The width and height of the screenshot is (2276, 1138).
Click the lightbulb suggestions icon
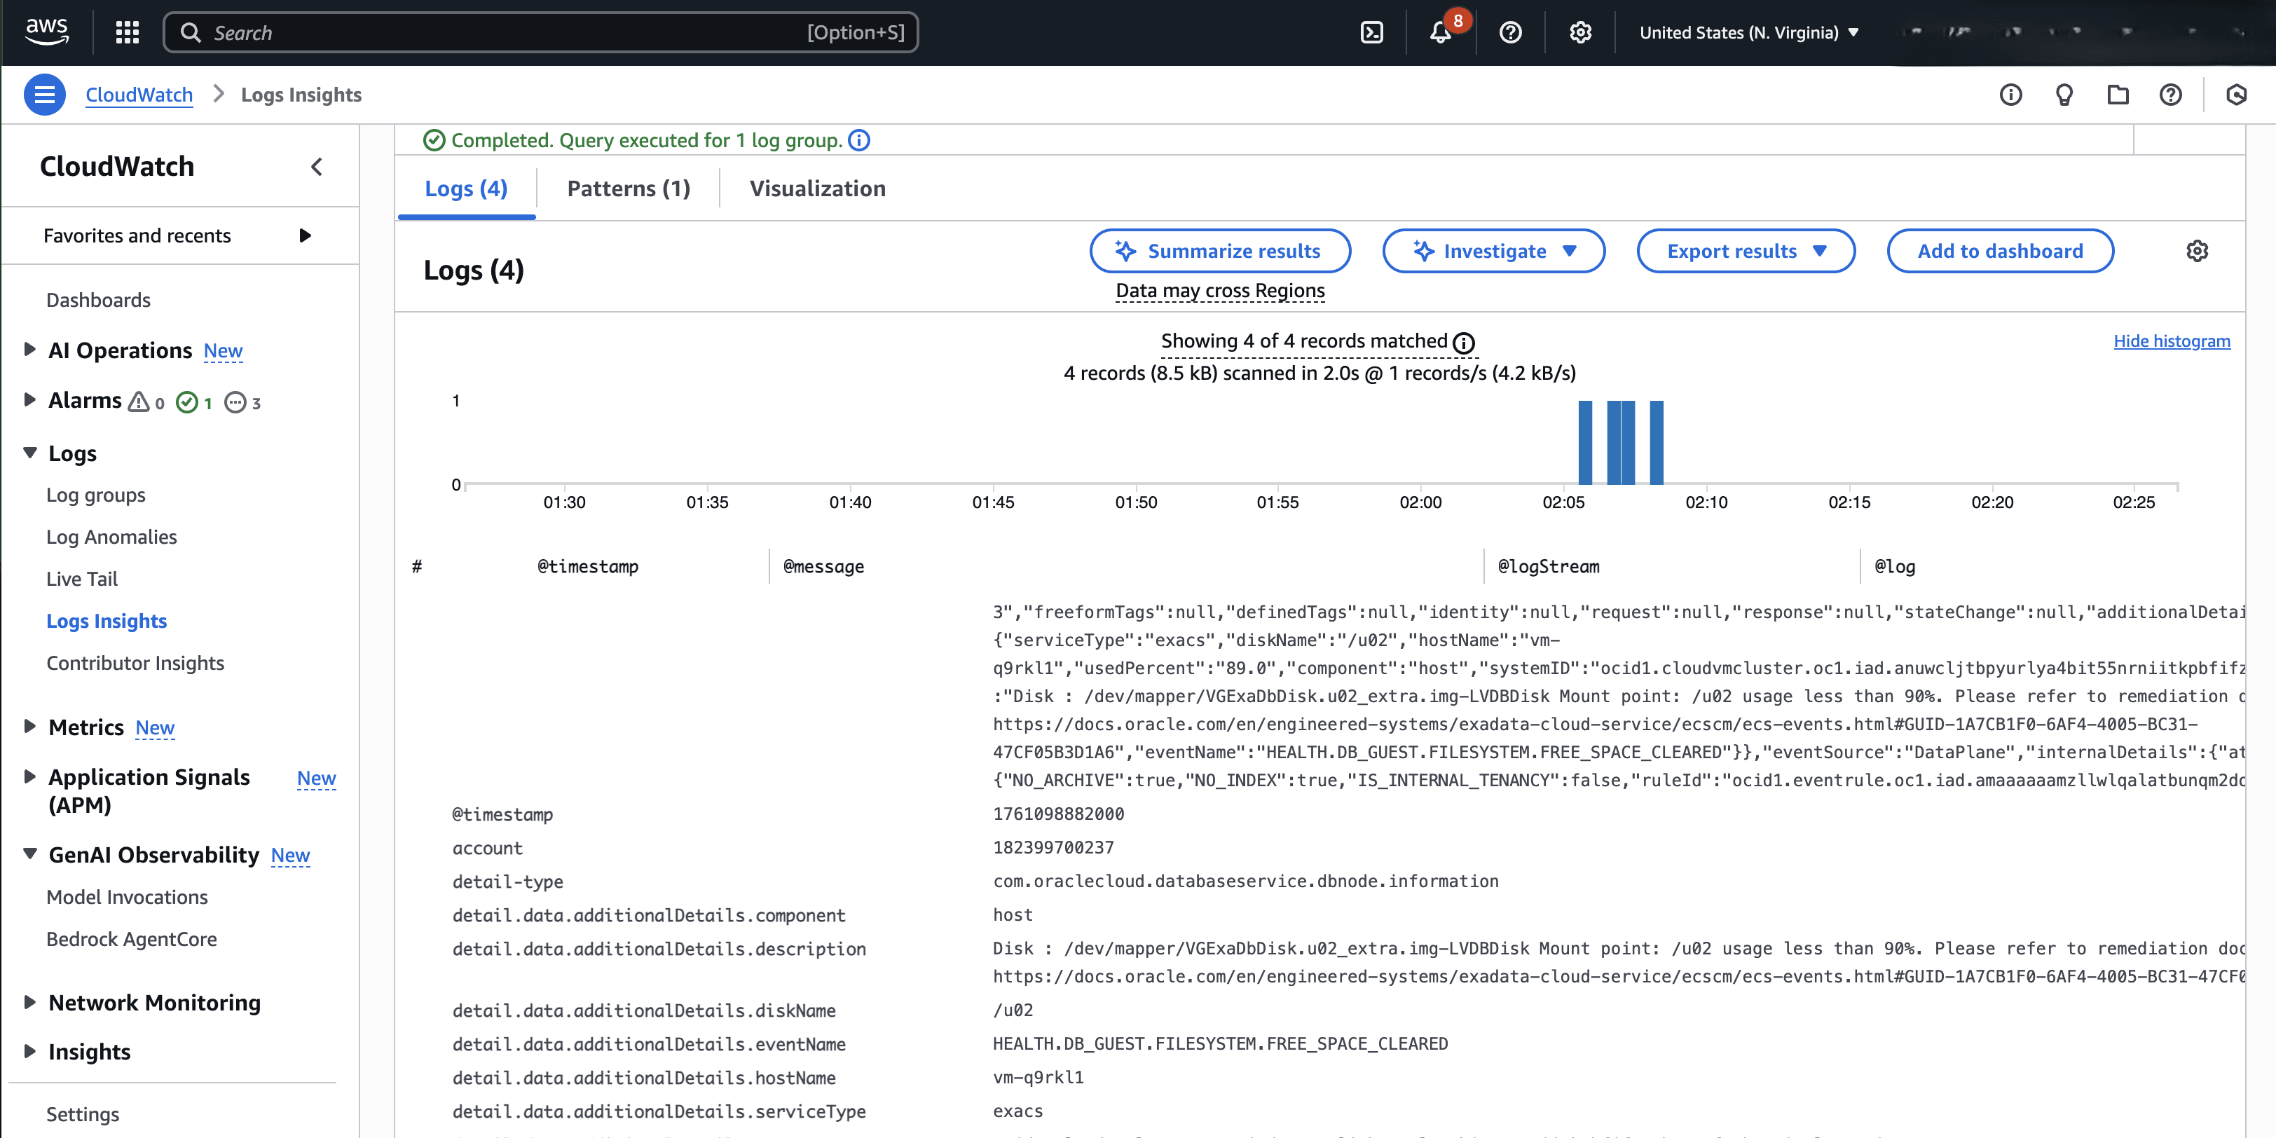click(2065, 95)
